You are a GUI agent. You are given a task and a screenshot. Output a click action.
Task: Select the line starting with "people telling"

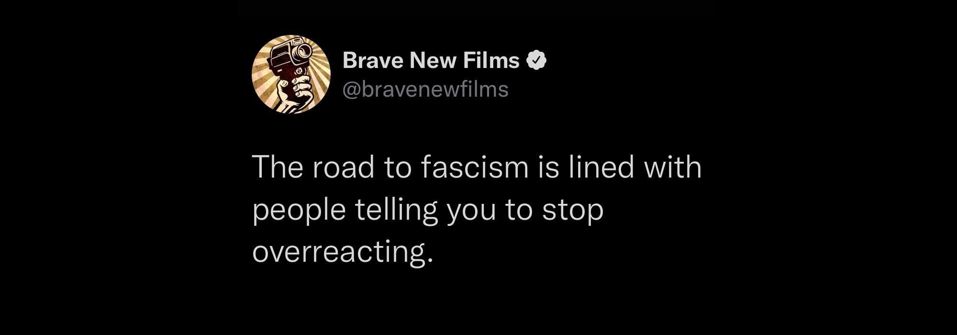point(428,210)
